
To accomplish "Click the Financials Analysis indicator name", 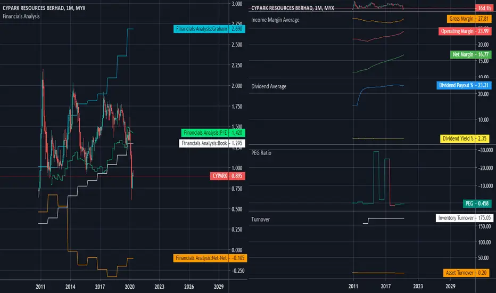I will (21, 16).
